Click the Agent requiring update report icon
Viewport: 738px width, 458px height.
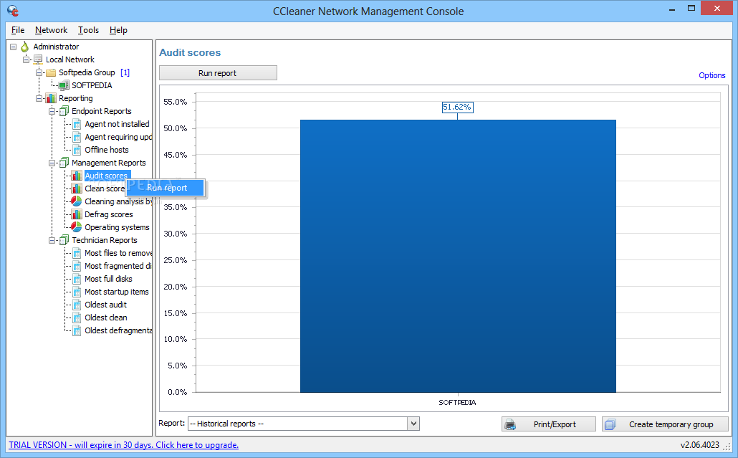77,137
